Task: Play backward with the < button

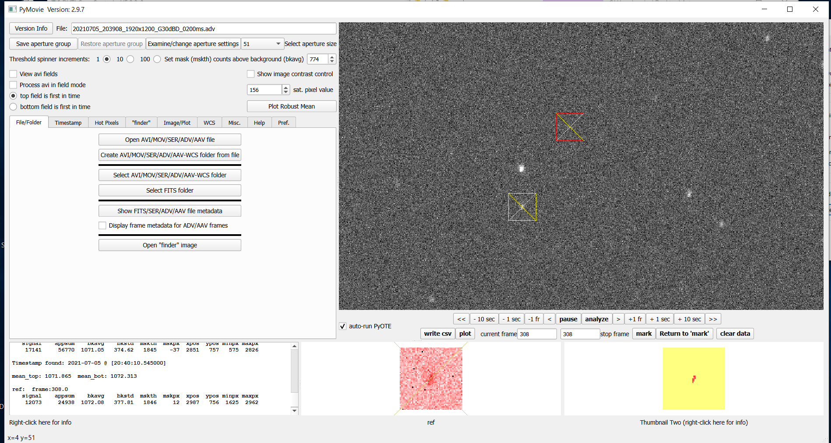Action: (x=549, y=319)
